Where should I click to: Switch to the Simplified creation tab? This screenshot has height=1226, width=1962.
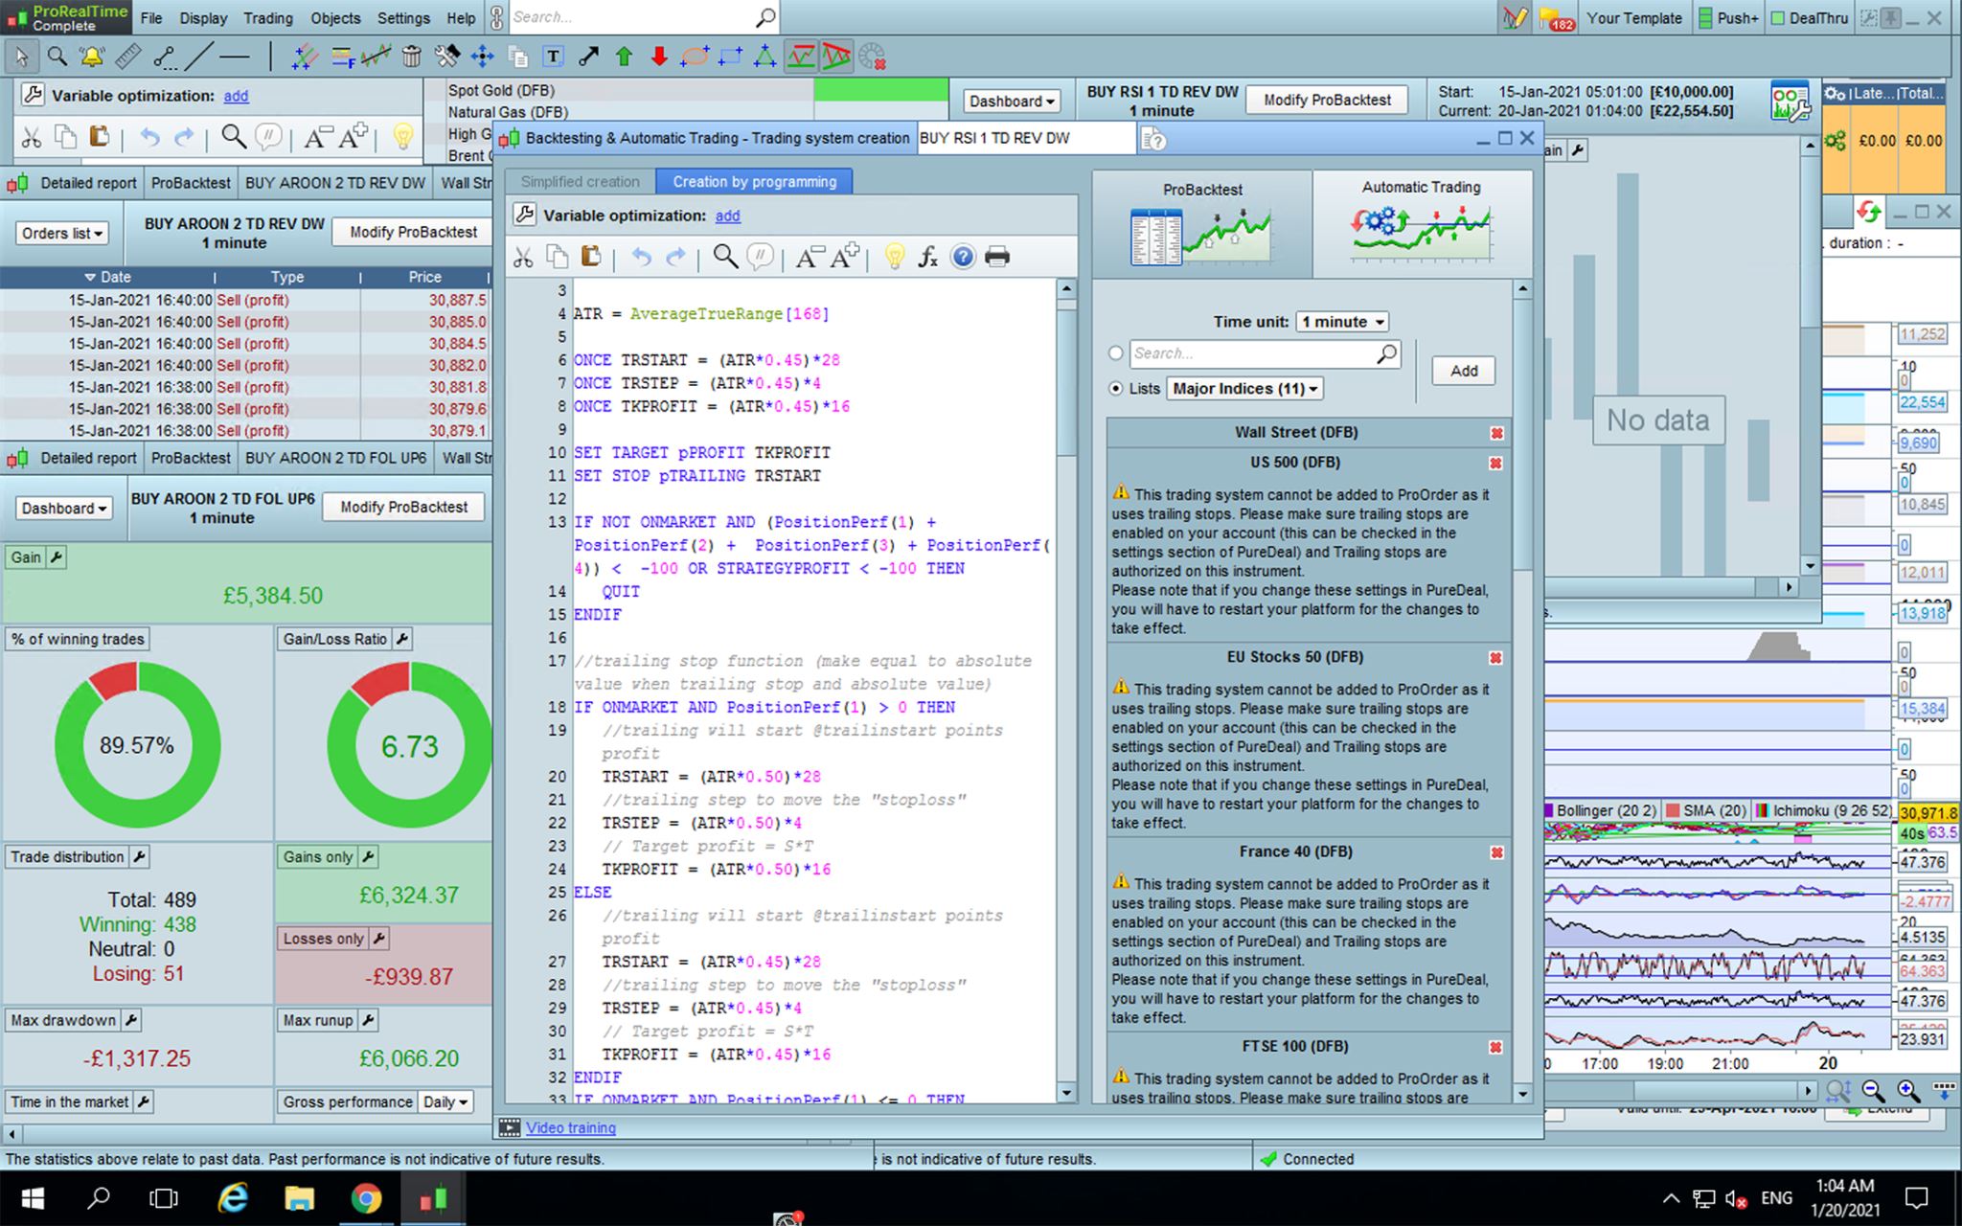click(580, 182)
